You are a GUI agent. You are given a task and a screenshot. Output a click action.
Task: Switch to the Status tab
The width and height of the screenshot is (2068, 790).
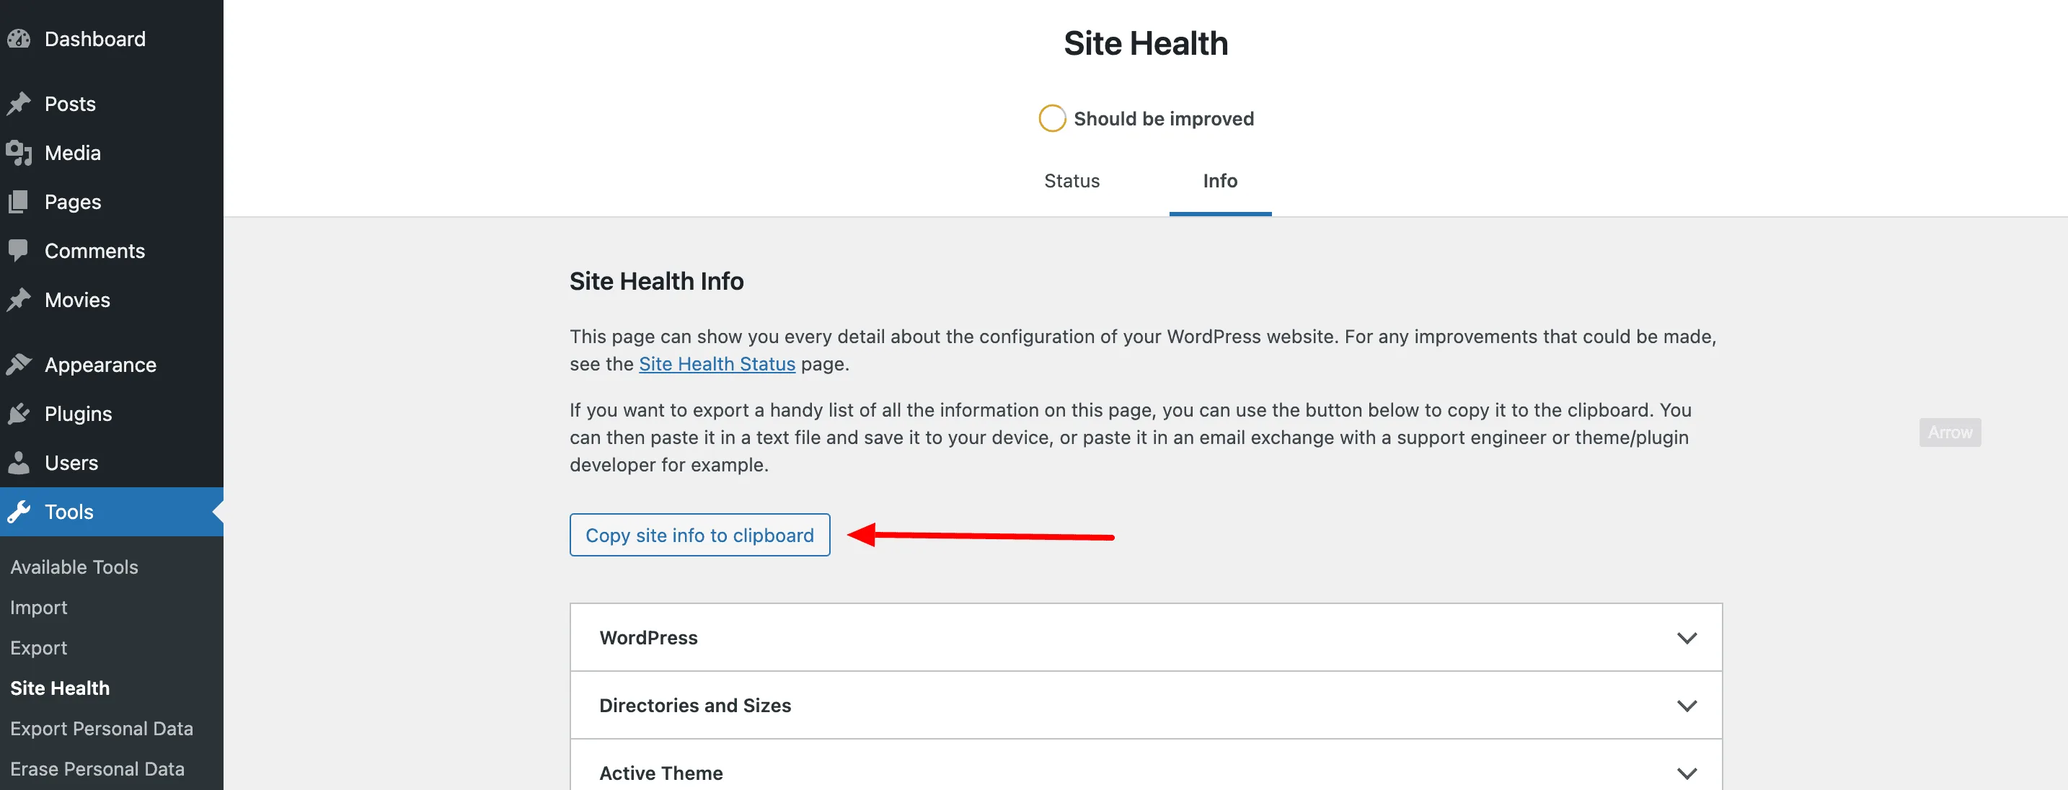tap(1071, 181)
